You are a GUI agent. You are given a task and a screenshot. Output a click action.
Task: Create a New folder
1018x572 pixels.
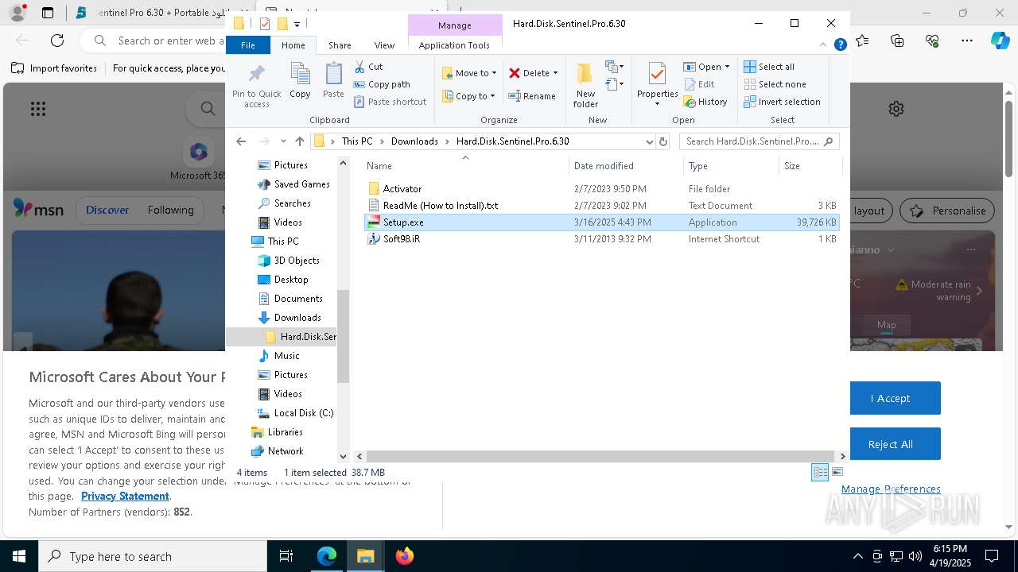click(x=585, y=85)
